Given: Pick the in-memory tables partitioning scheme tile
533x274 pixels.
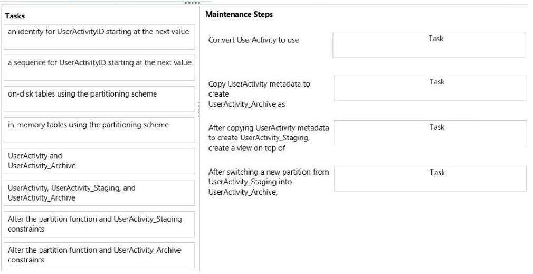Looking at the screenshot, I should coord(99,130).
